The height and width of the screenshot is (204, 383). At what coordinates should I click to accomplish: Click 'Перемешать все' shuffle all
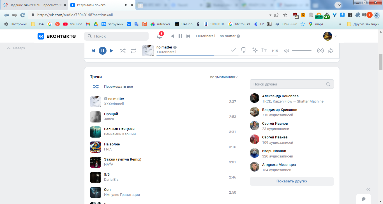pyautogui.click(x=118, y=87)
